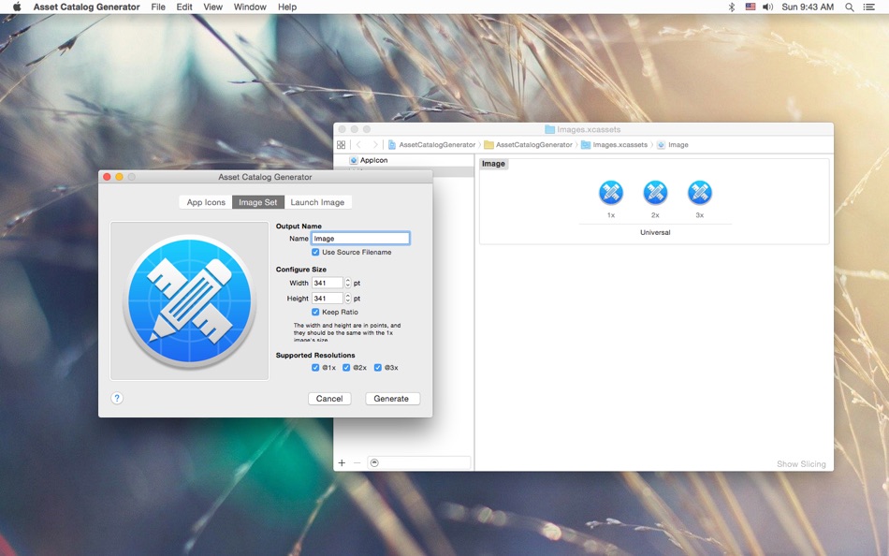
Task: Switch to the Launch Image tab
Action: 317,202
